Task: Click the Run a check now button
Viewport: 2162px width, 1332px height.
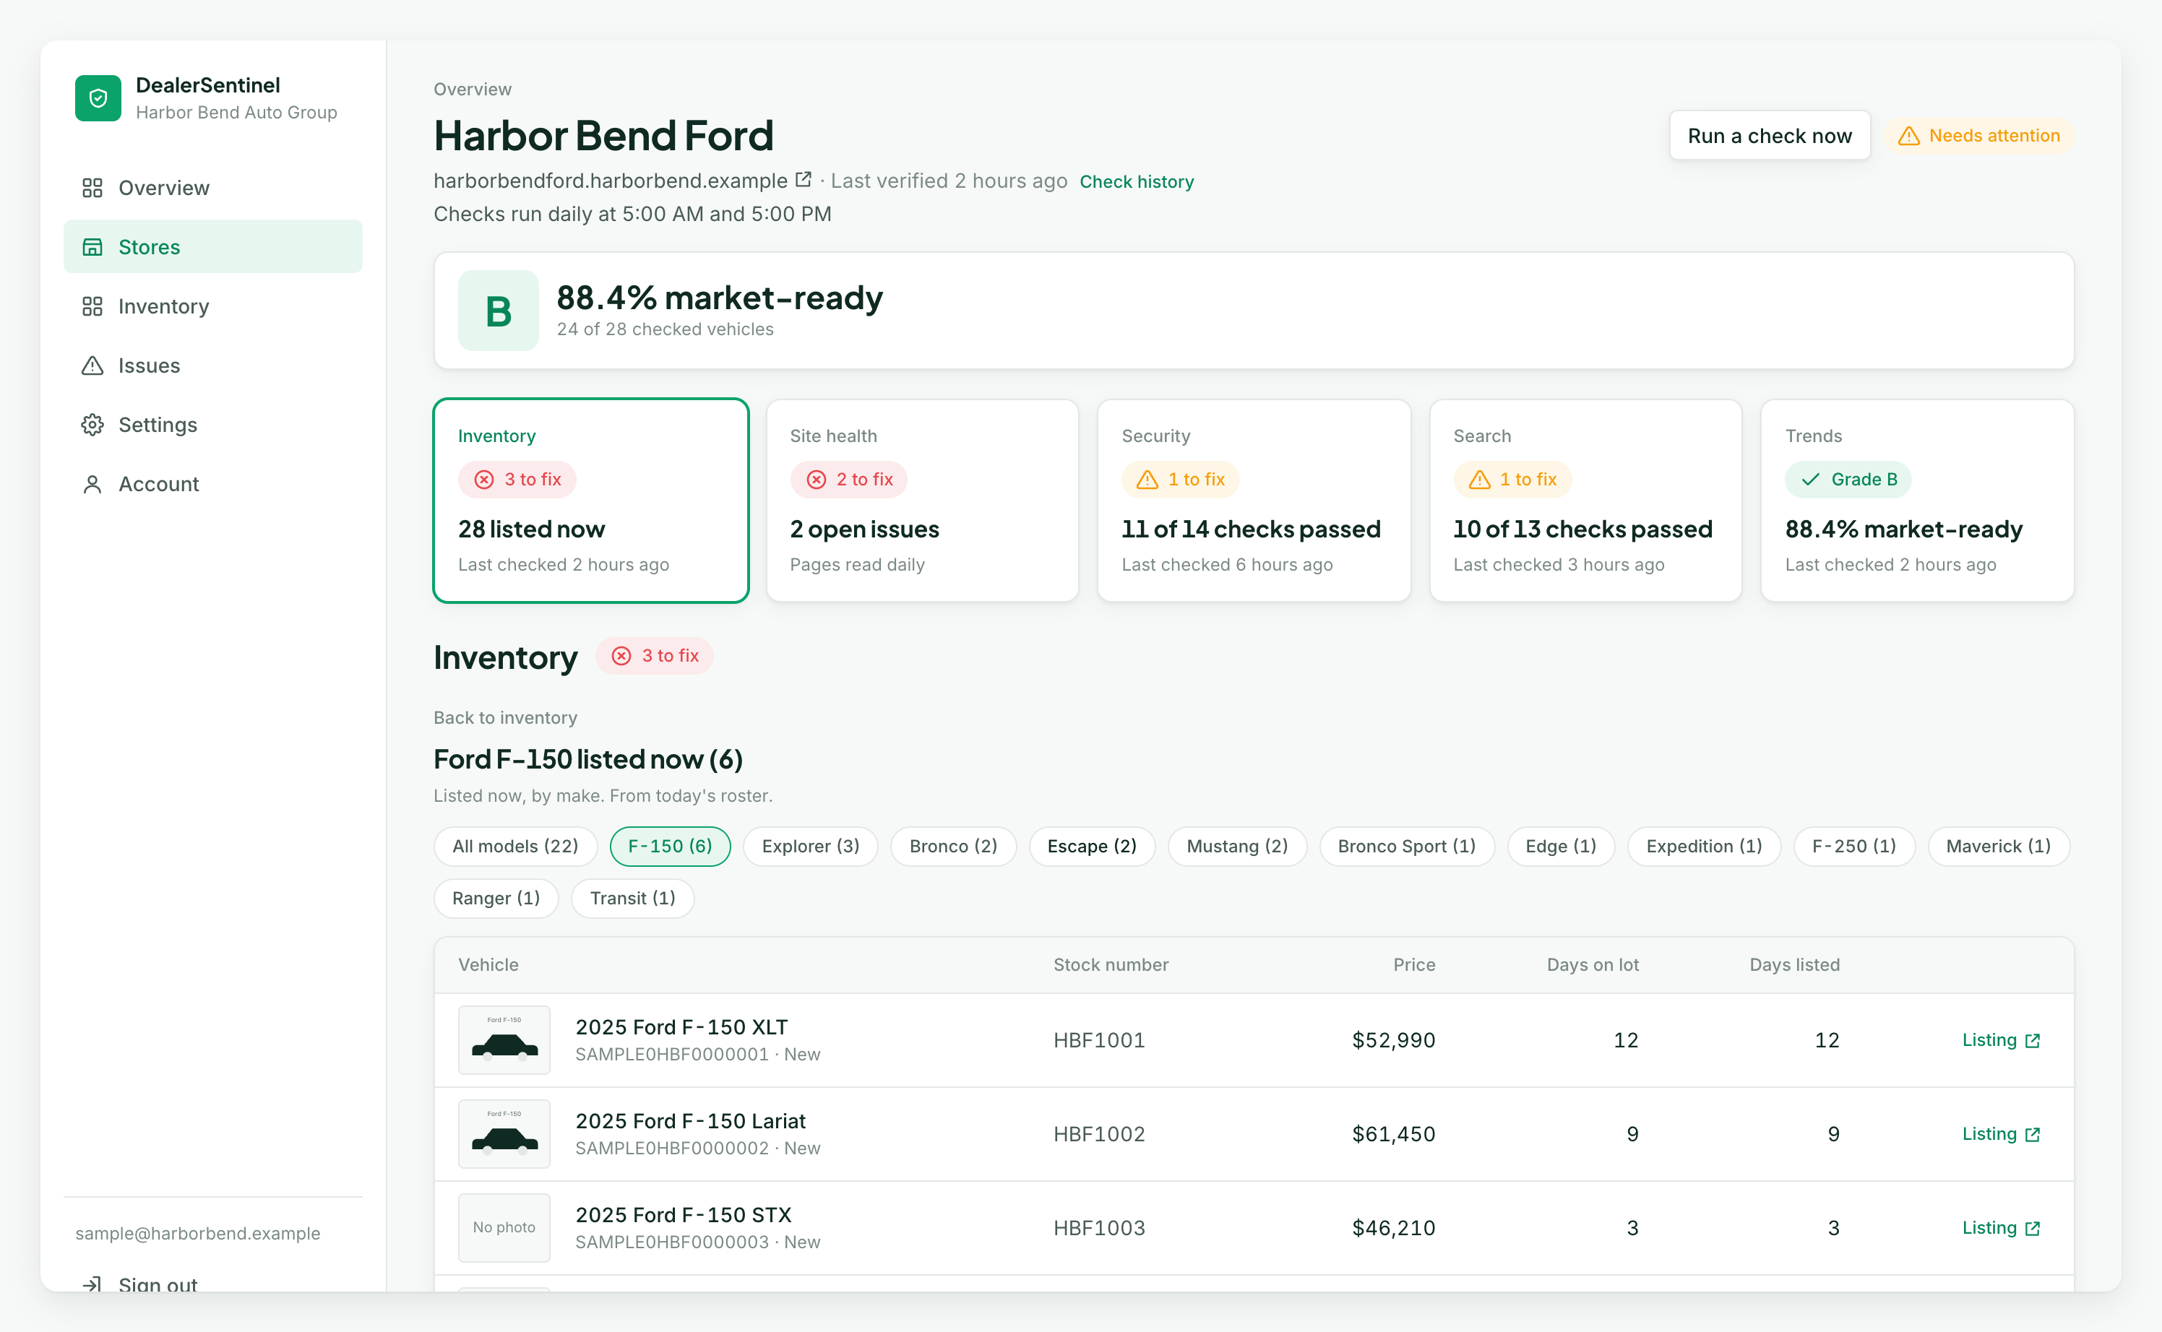Action: pyautogui.click(x=1769, y=136)
